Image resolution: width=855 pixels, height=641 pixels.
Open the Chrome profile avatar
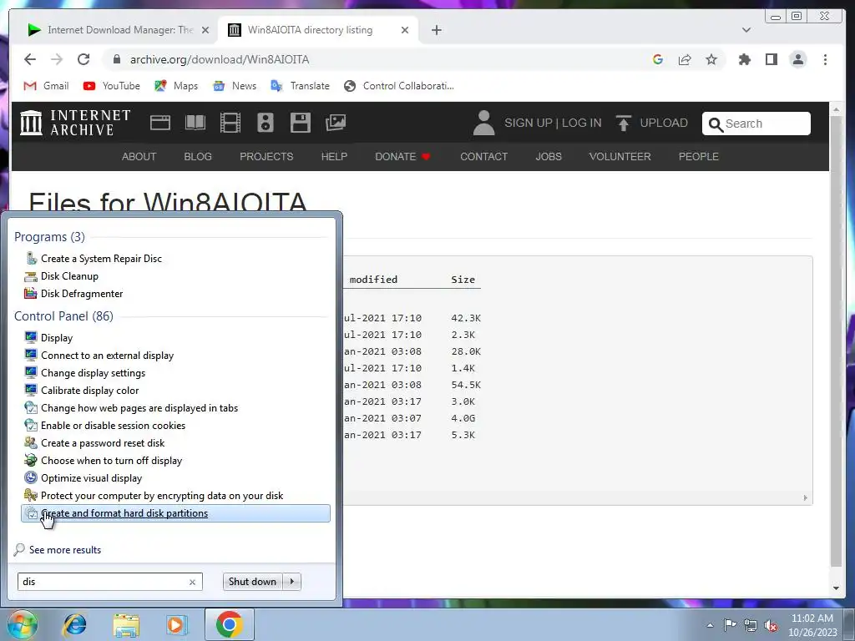pyautogui.click(x=797, y=59)
